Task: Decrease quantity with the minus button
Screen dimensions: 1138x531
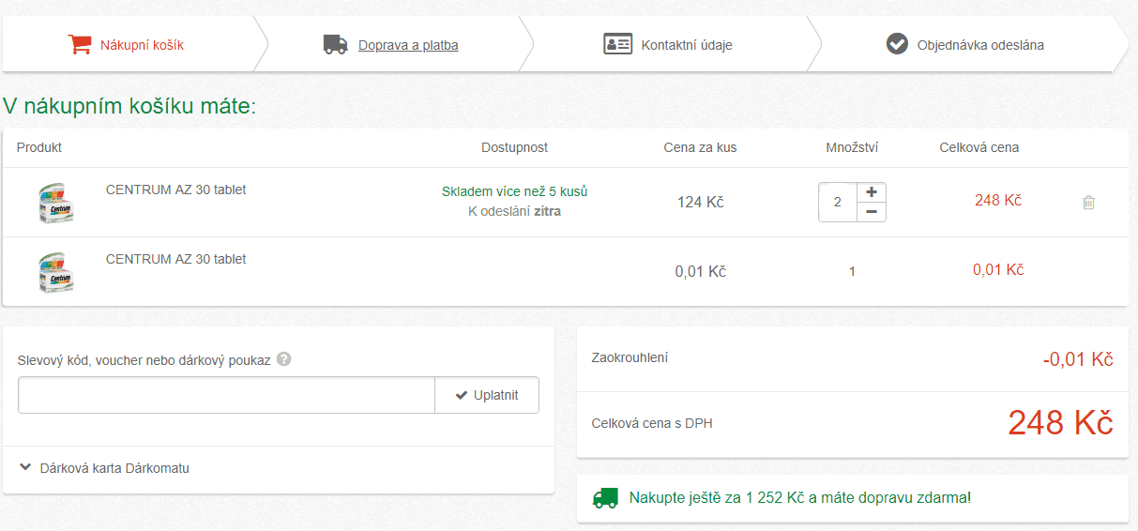Action: tap(872, 212)
